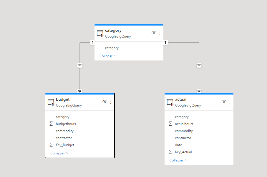Click the actual table storage icon

click(170, 102)
